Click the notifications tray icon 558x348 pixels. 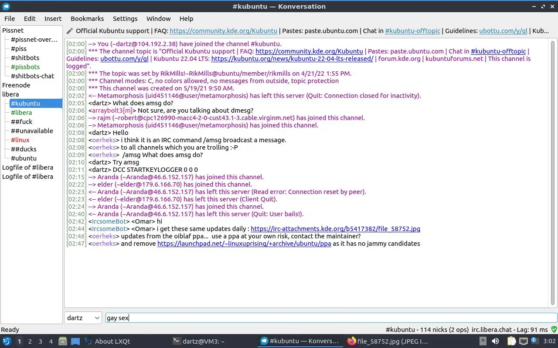[535, 341]
